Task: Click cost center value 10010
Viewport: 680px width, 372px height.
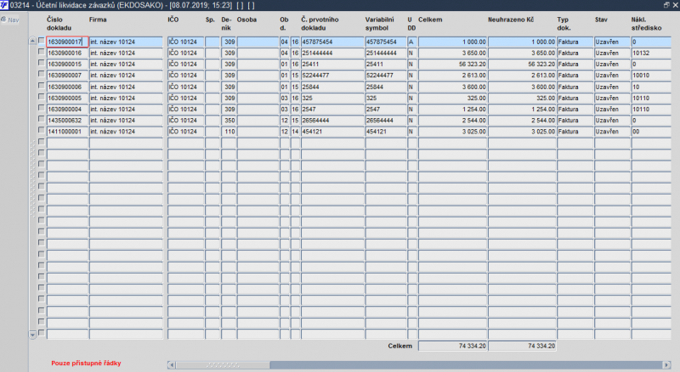Action: click(x=653, y=76)
